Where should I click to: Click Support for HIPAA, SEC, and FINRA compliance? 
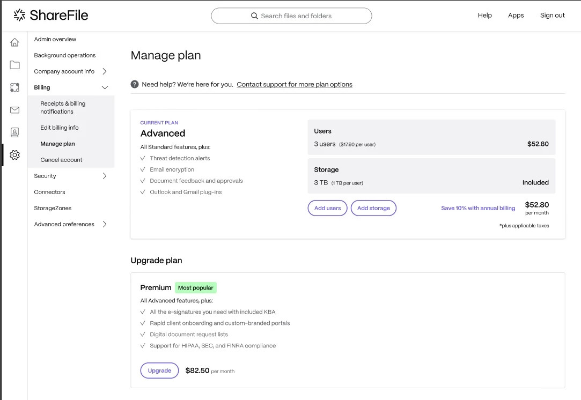[212, 345]
